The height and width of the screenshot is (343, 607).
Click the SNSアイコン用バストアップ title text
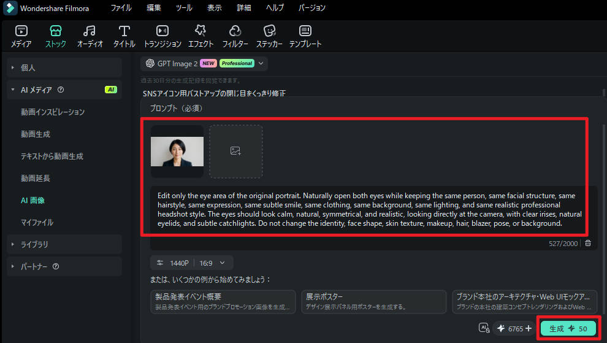tap(214, 93)
